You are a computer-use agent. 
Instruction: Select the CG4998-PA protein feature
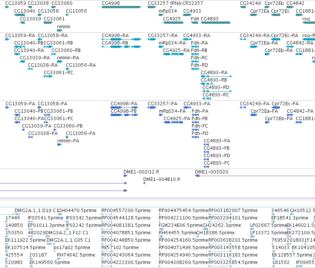(124, 107)
